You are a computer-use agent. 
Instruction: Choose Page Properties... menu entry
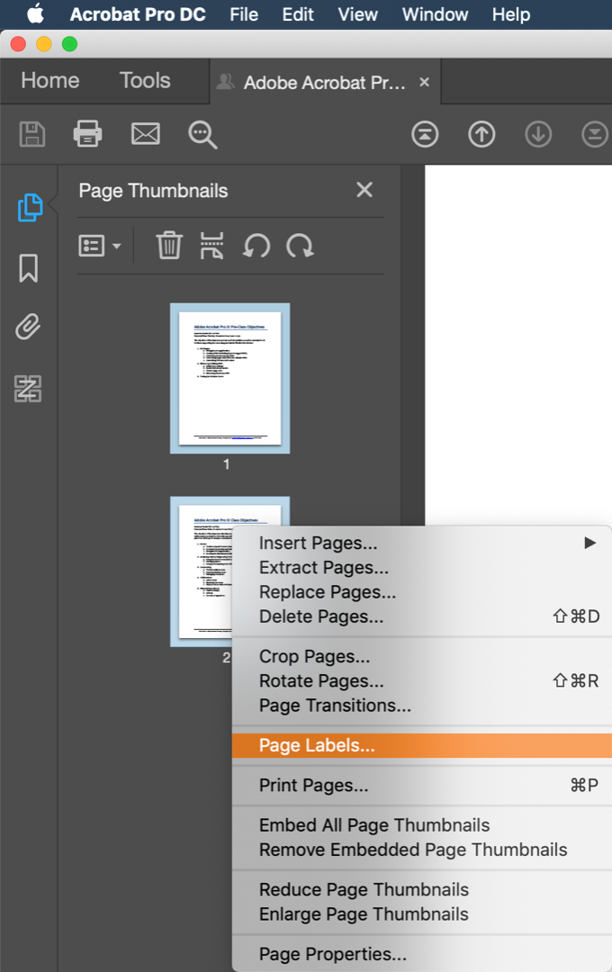(x=421, y=954)
